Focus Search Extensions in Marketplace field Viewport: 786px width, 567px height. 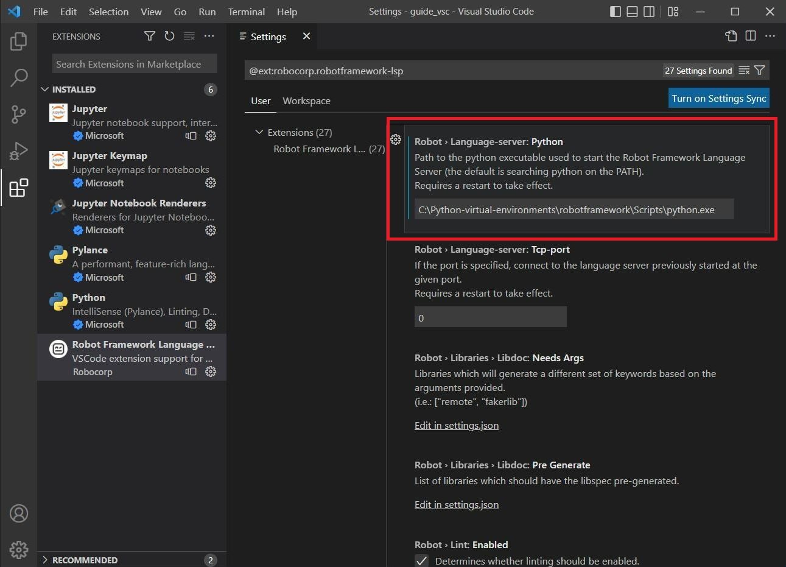[x=135, y=64]
